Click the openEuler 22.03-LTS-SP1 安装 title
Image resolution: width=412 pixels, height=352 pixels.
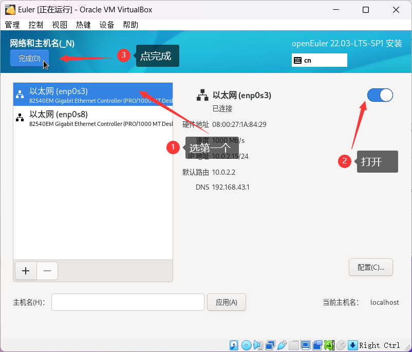[347, 43]
